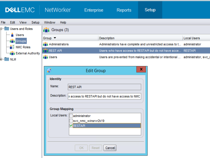Toggle sort arrow on Group column
Viewport: 210px width, 158px height.
point(55,38)
